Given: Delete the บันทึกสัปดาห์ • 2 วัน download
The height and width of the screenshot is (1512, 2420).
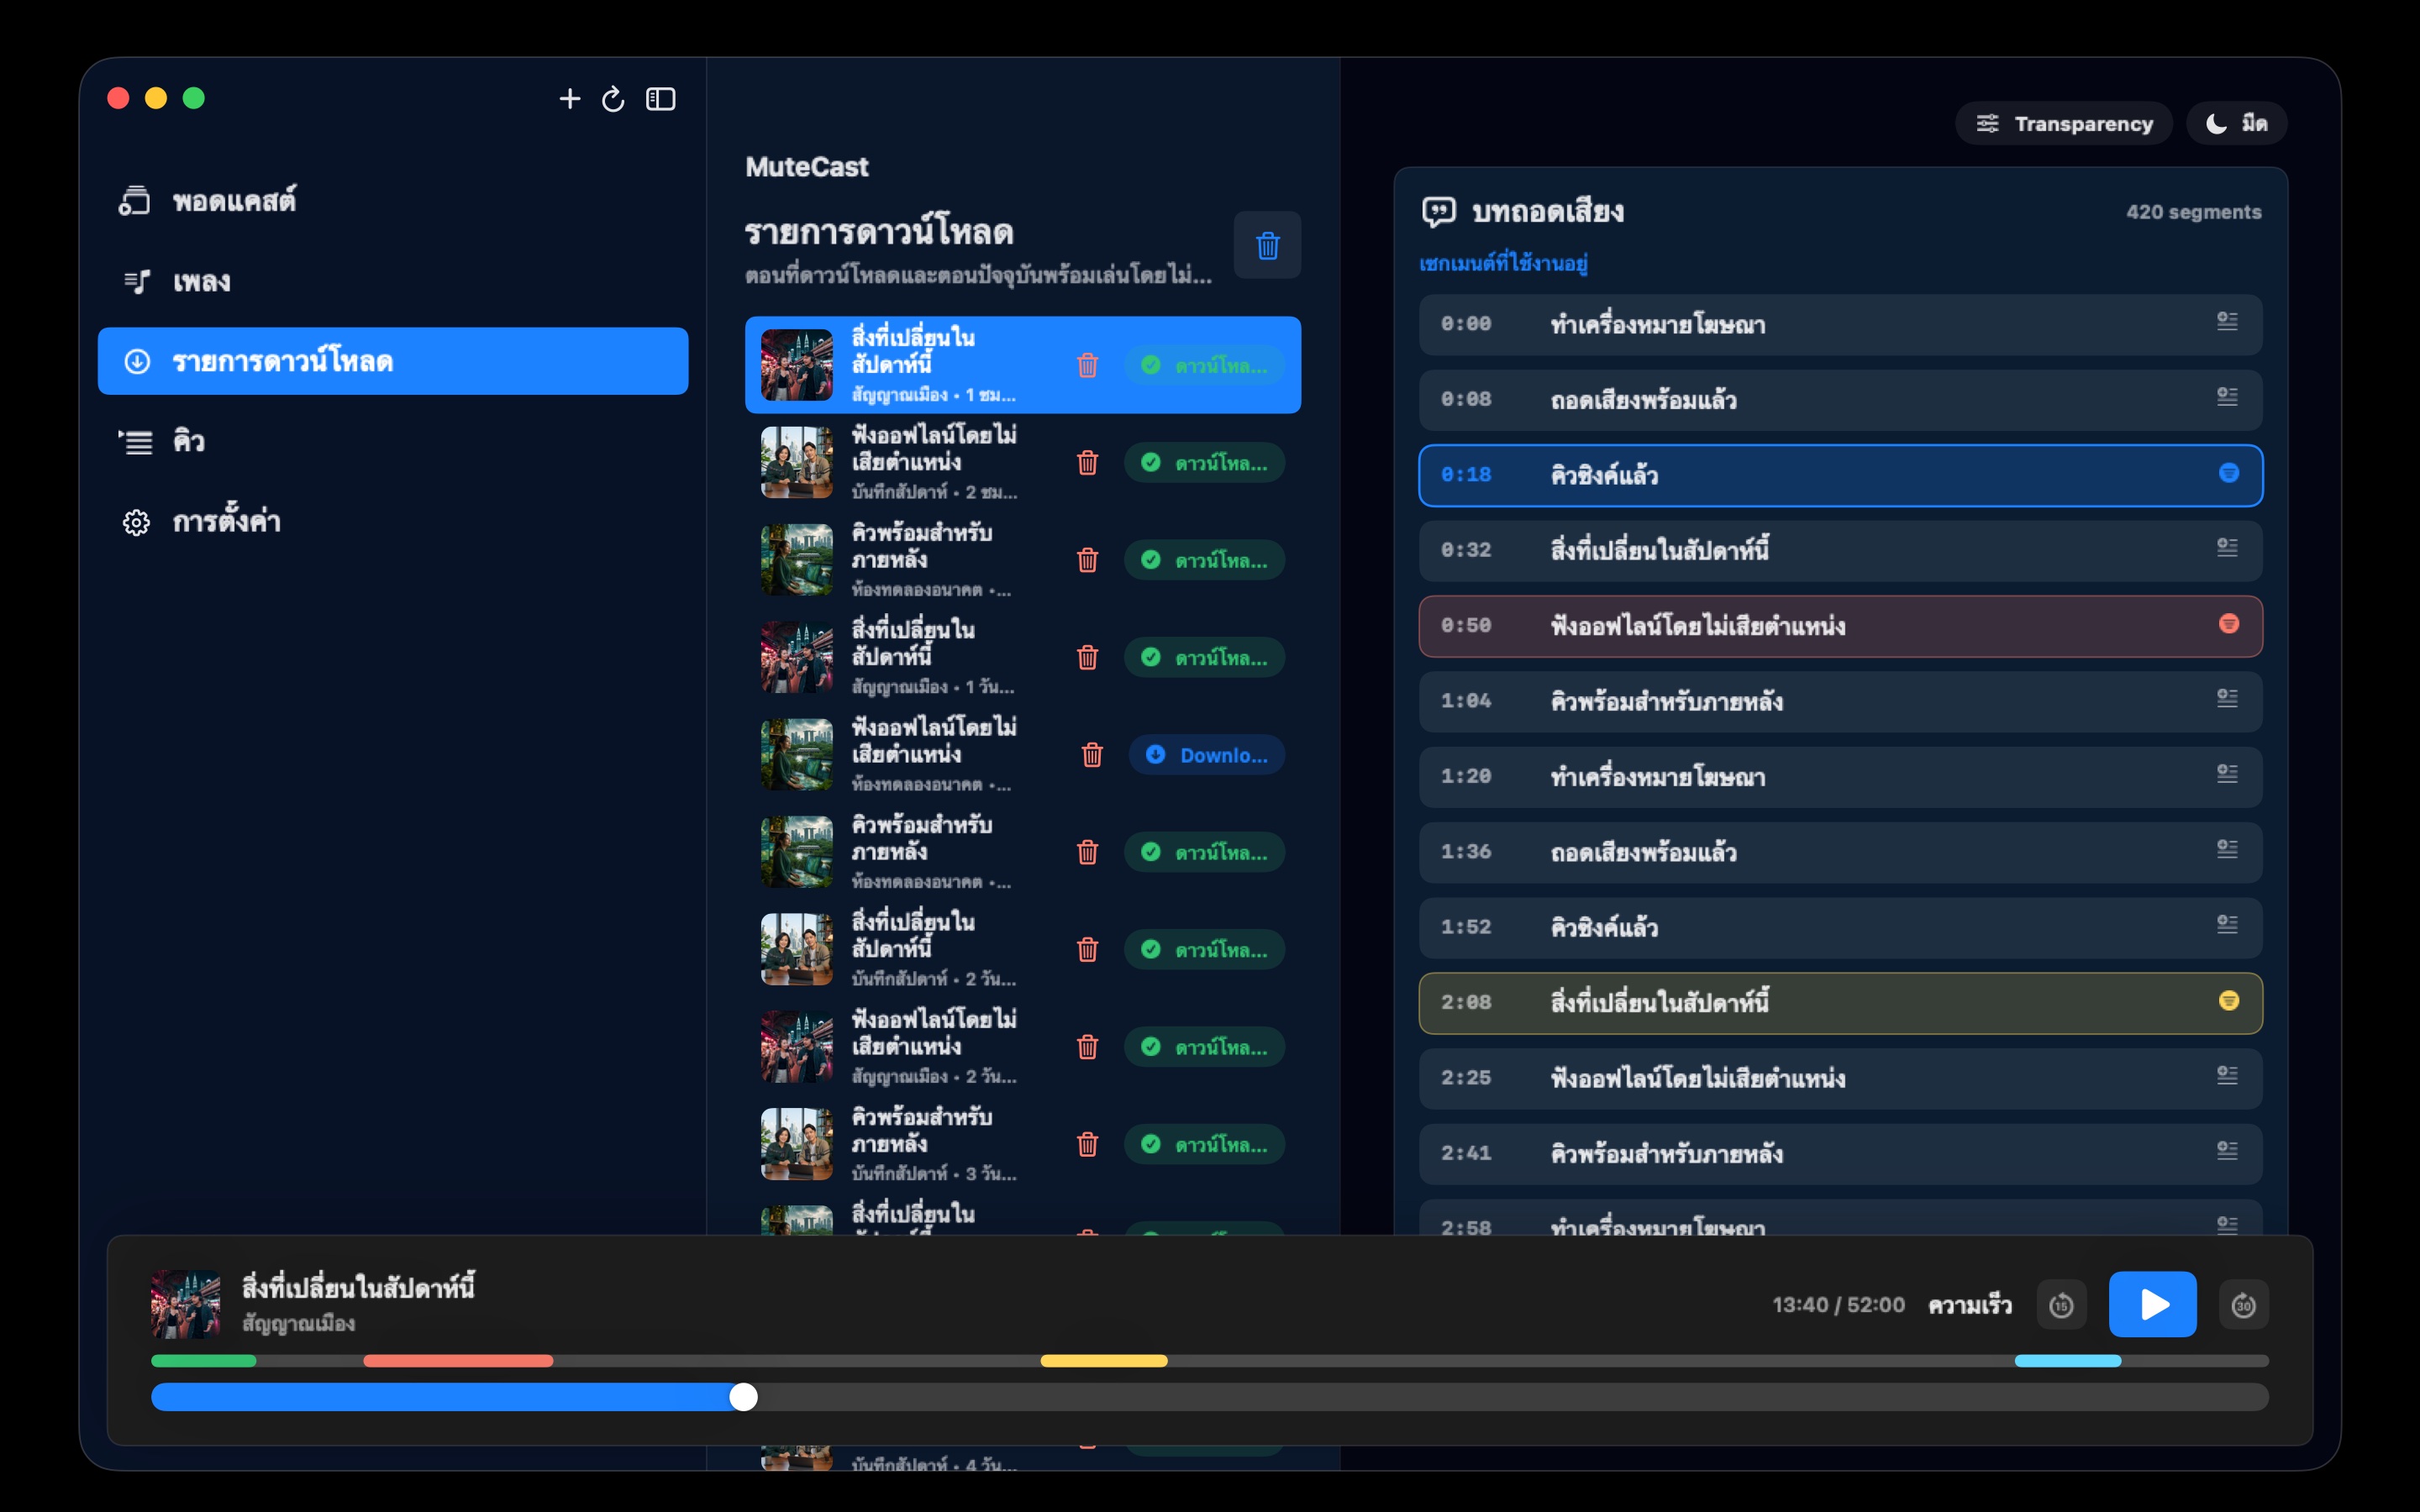Looking at the screenshot, I should (1087, 949).
